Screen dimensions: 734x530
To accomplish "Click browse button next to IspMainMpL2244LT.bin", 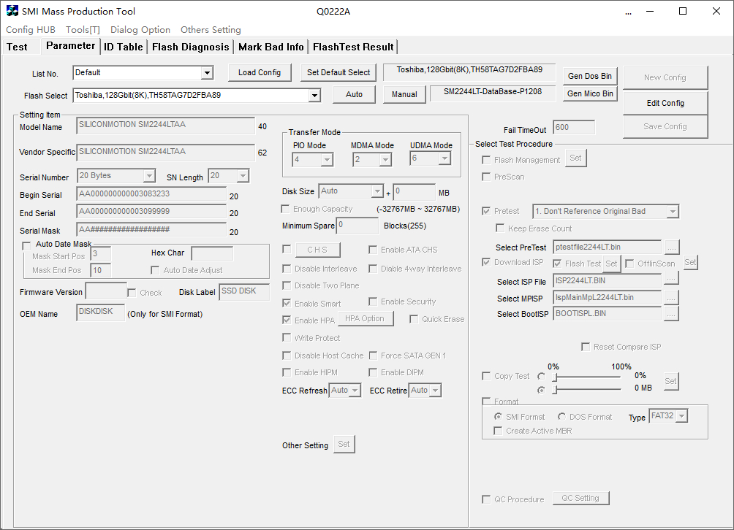I will coord(671,297).
